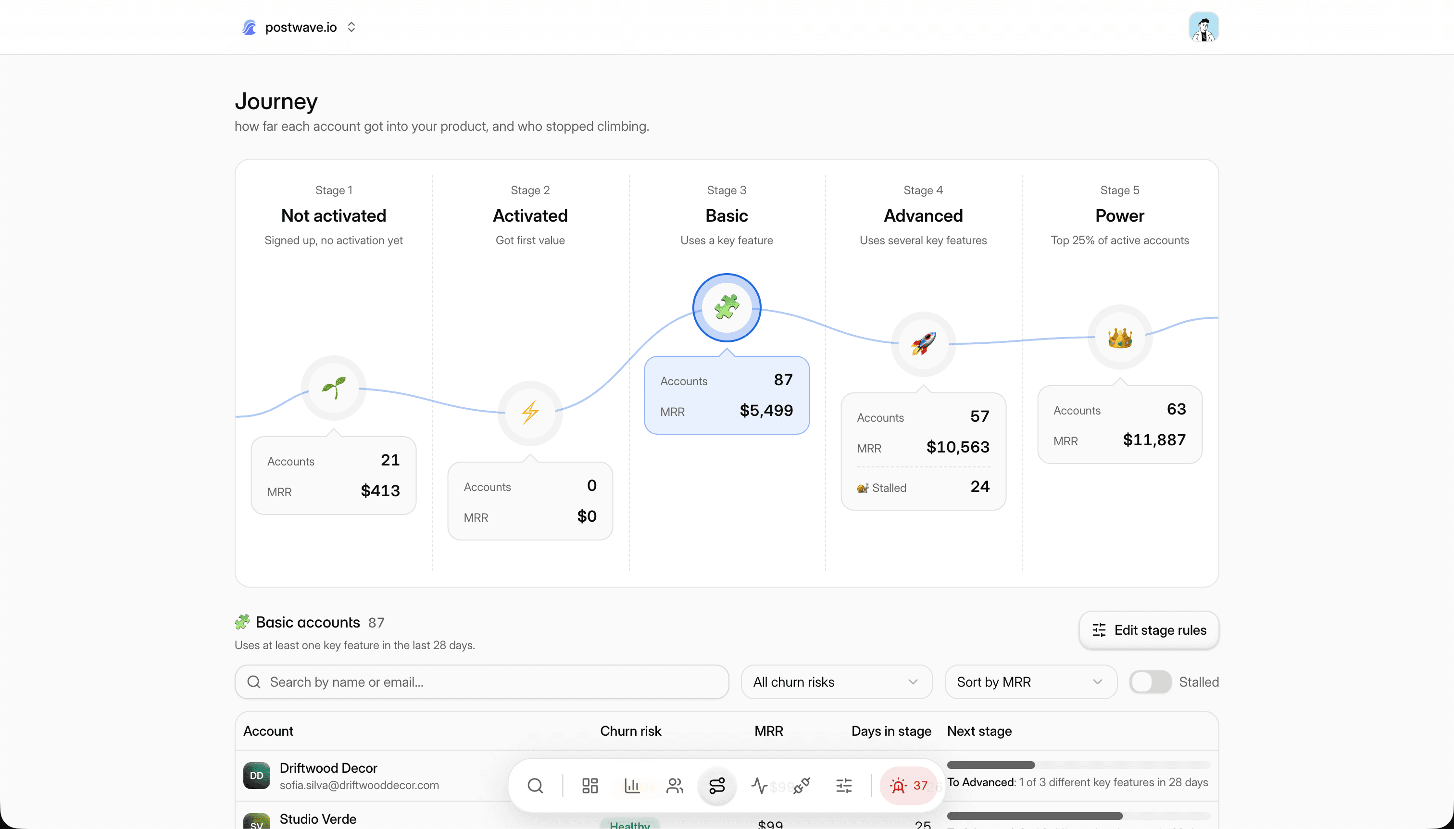Click the Days in stage column header
This screenshot has width=1454, height=829.
891,731
